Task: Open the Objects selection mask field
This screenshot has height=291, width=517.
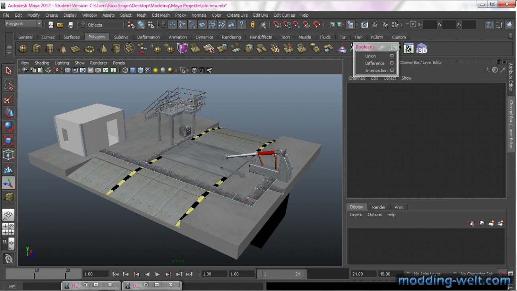Action: [105, 25]
